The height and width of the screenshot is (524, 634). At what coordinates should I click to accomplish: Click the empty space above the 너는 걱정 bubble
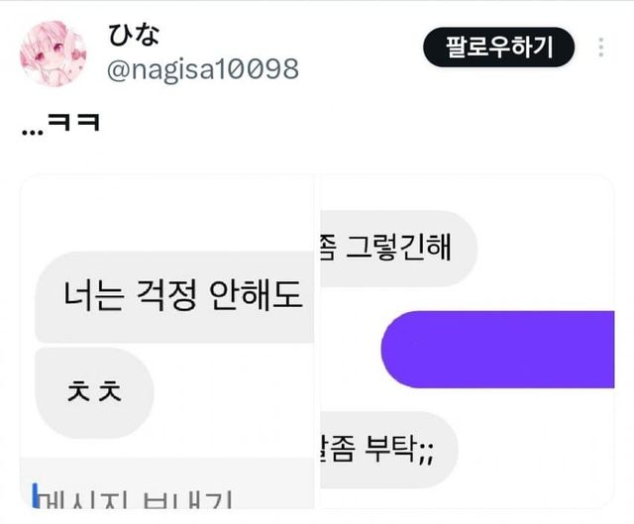167,212
